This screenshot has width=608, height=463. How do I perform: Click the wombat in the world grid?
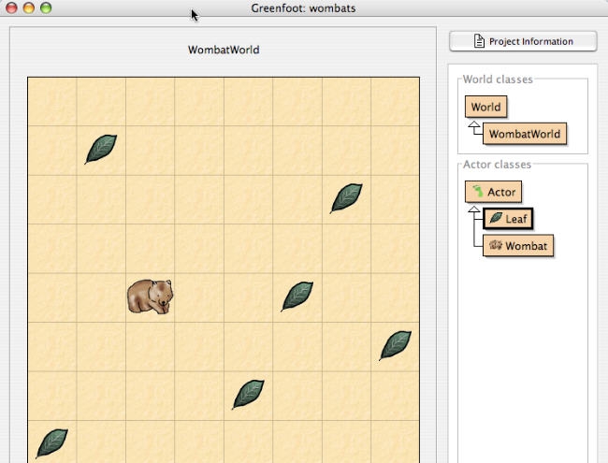(150, 297)
